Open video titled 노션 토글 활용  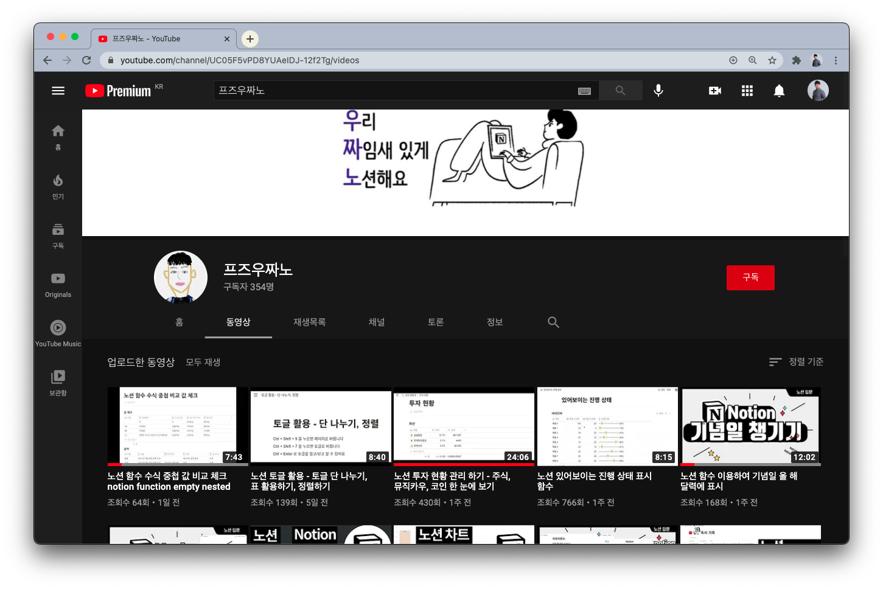309,481
